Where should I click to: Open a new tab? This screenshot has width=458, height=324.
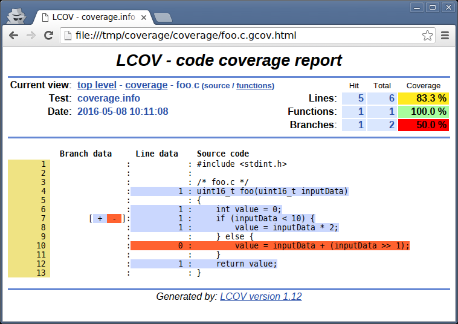pos(163,18)
